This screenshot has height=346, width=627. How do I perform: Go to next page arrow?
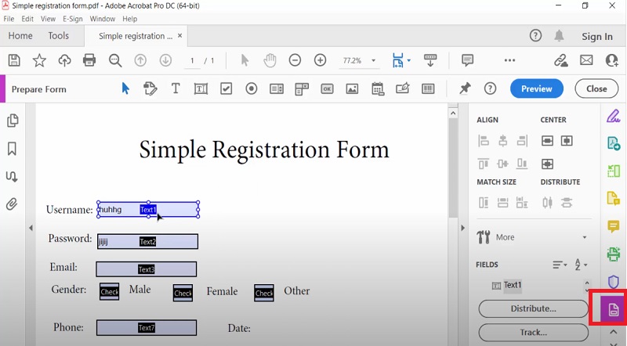point(165,60)
